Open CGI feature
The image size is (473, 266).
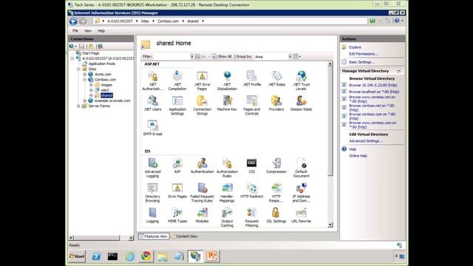coord(251,166)
